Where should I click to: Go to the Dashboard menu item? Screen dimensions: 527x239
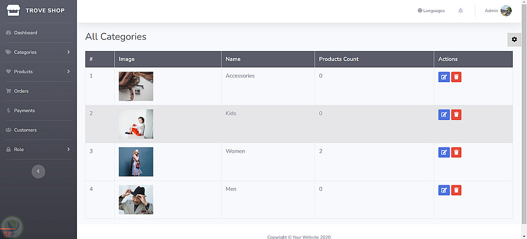25,33
